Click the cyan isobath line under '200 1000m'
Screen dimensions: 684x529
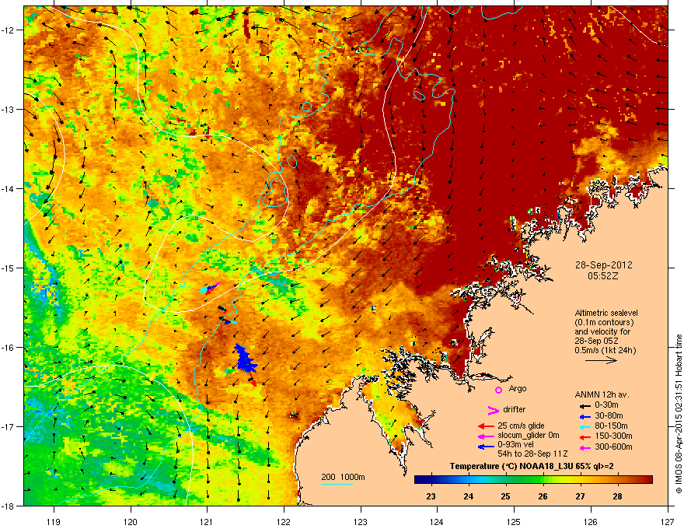click(337, 485)
